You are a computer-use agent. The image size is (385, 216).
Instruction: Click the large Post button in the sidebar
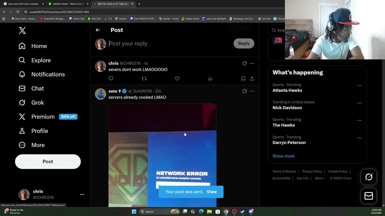pos(48,161)
